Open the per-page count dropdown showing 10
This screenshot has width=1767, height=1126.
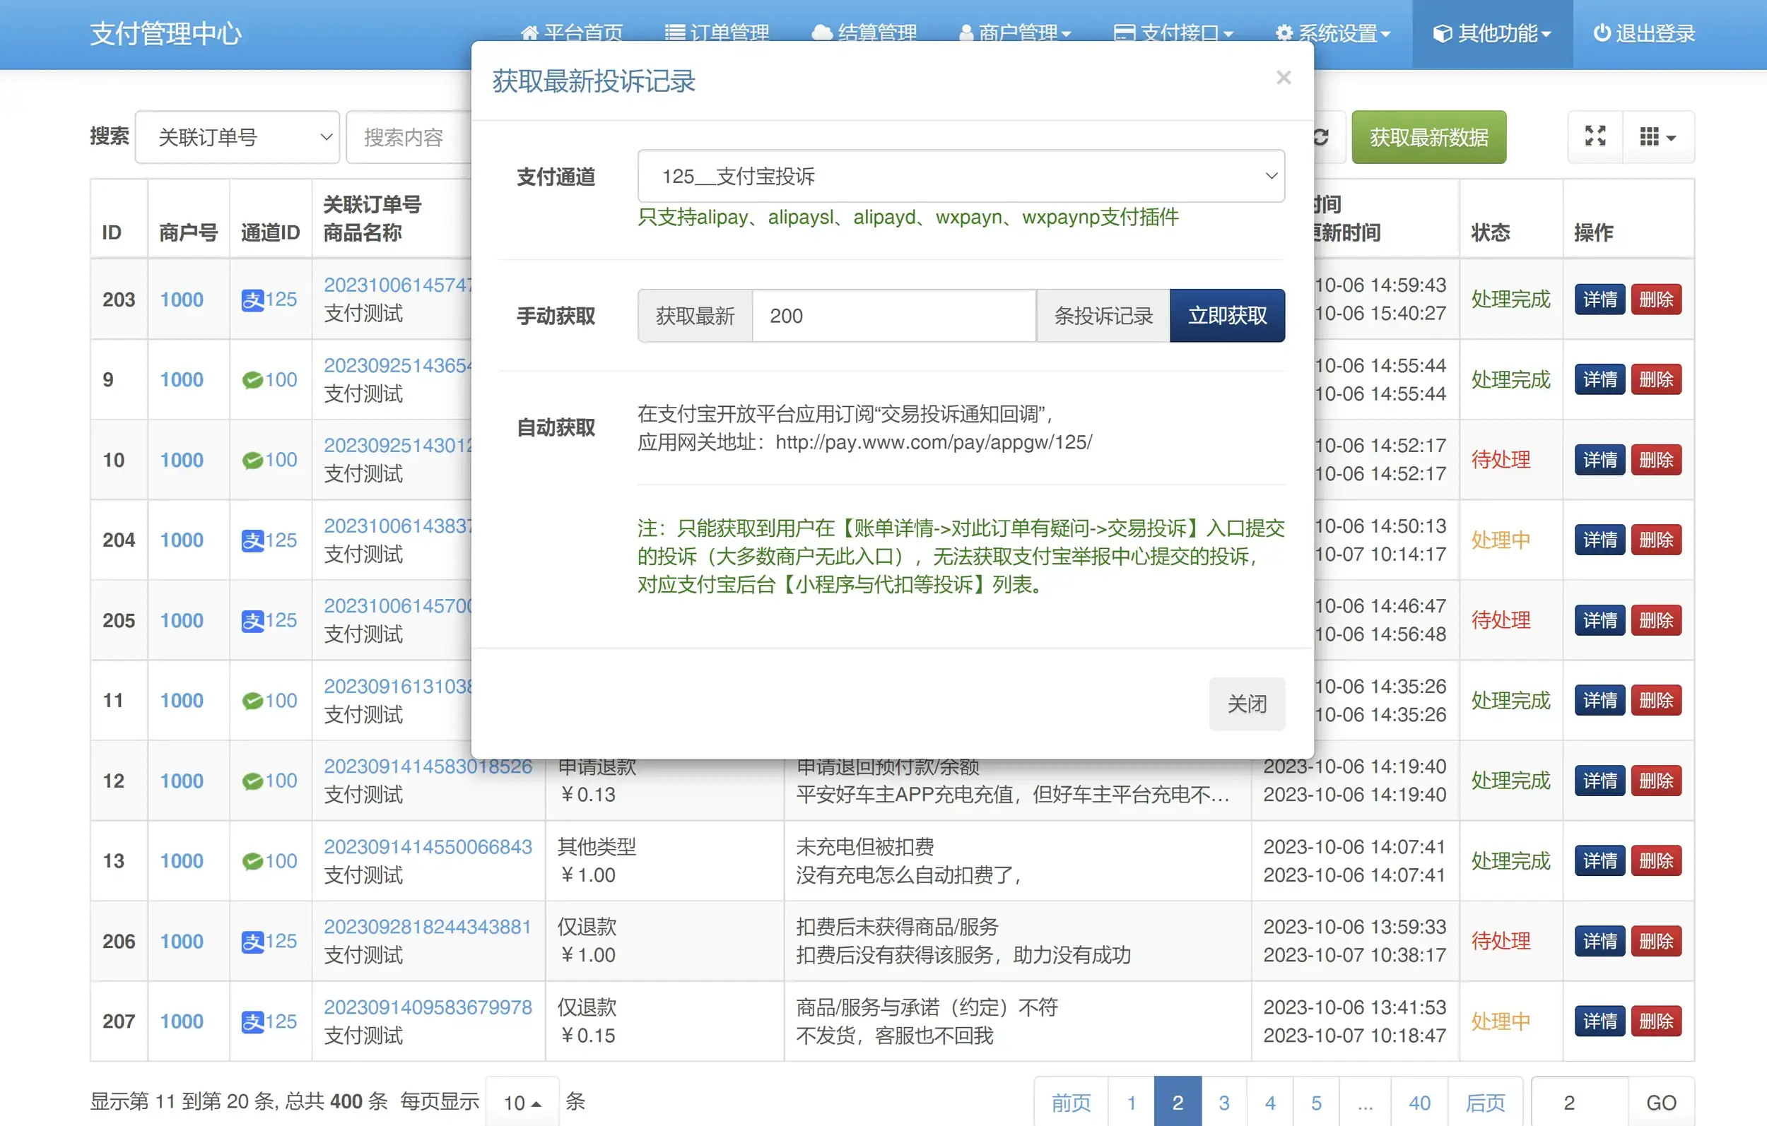pyautogui.click(x=522, y=1102)
